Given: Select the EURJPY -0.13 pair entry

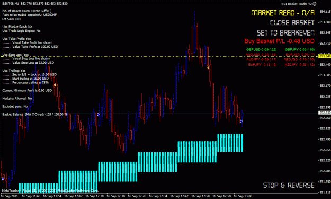Looking at the screenshot, I should (262, 65).
